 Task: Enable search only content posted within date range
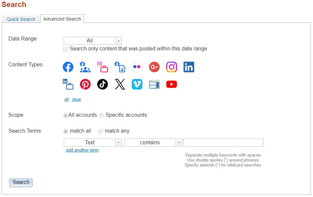pyautogui.click(x=65, y=49)
